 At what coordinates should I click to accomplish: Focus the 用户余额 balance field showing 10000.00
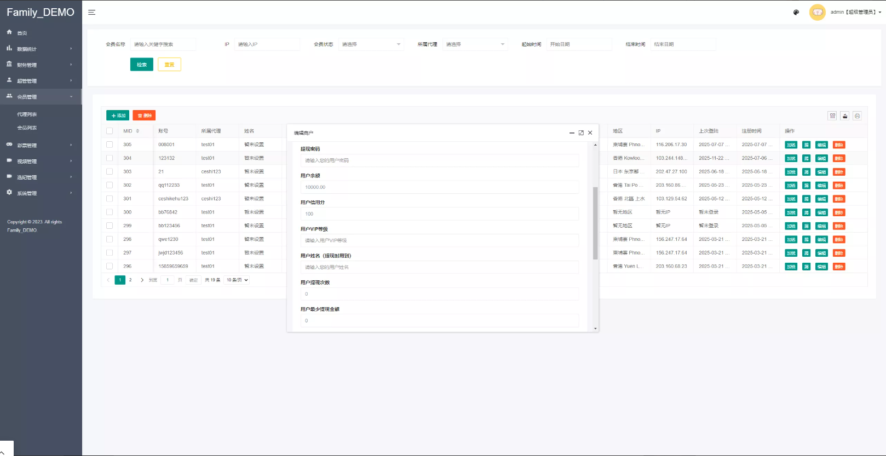[439, 187]
